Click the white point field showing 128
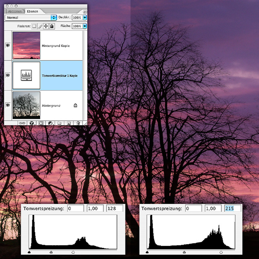Viewport: 259px width, 259px height. (x=115, y=208)
